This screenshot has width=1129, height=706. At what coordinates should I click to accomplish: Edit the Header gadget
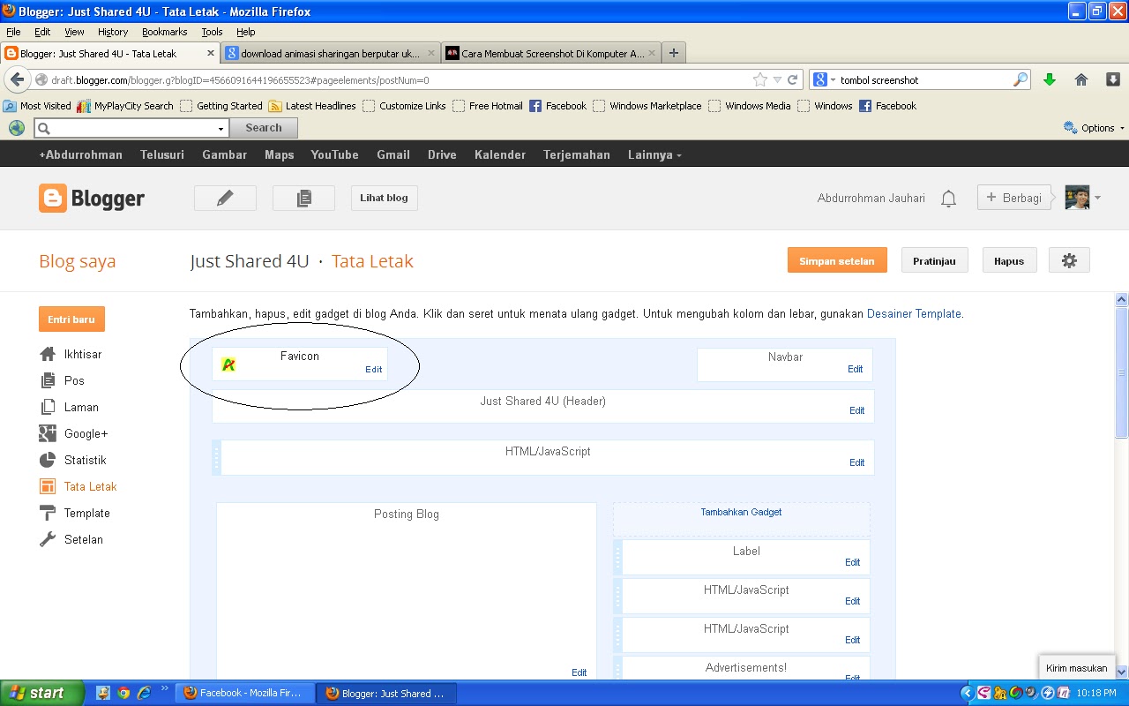coord(857,410)
